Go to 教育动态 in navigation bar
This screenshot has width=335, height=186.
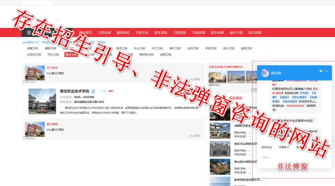click(x=123, y=33)
